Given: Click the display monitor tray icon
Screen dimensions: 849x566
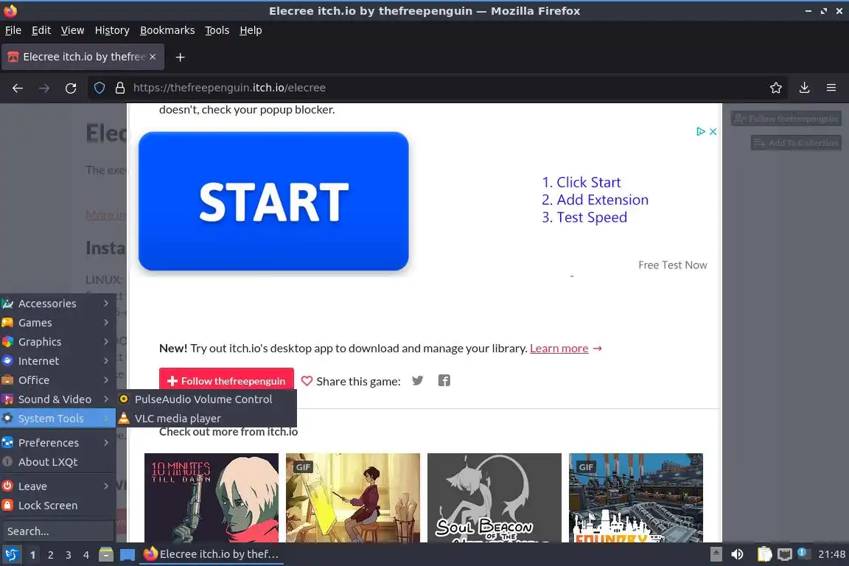Looking at the screenshot, I should coord(785,554).
